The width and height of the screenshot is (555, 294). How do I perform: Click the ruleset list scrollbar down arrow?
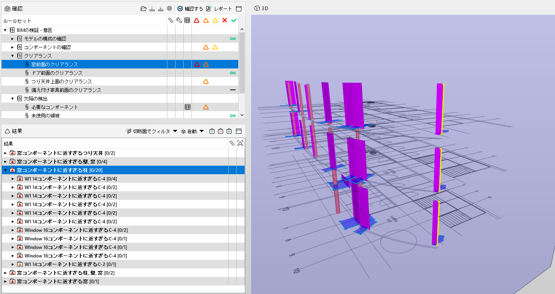pos(242,115)
